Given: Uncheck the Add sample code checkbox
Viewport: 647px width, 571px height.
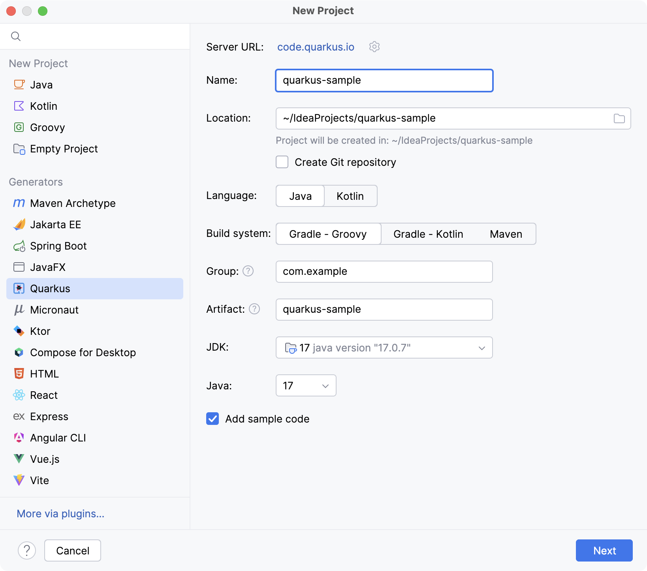Looking at the screenshot, I should click(213, 419).
